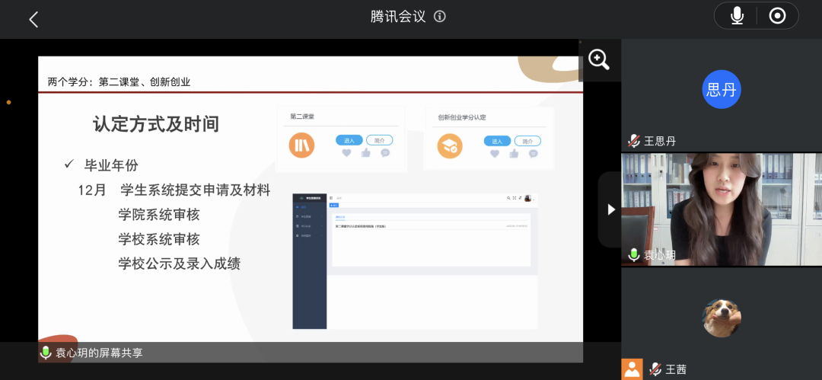The image size is (822, 380).
Task: Click the 腾讯会议 title text
Action: (x=398, y=17)
